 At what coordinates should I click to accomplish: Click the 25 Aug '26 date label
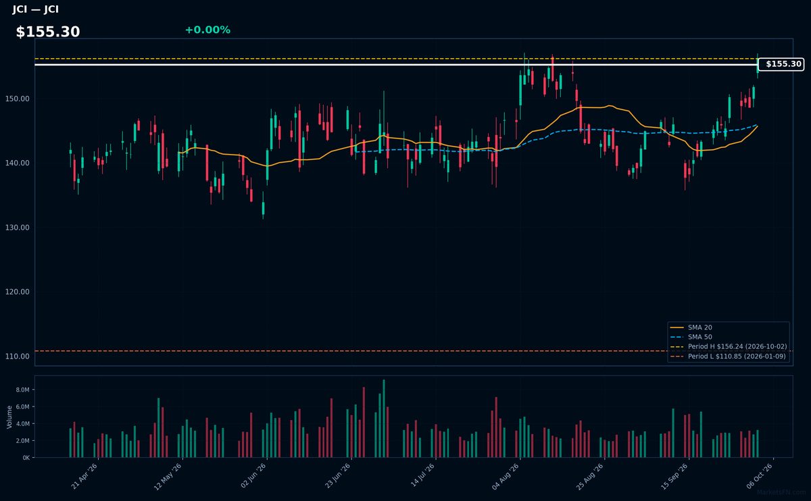pyautogui.click(x=589, y=476)
